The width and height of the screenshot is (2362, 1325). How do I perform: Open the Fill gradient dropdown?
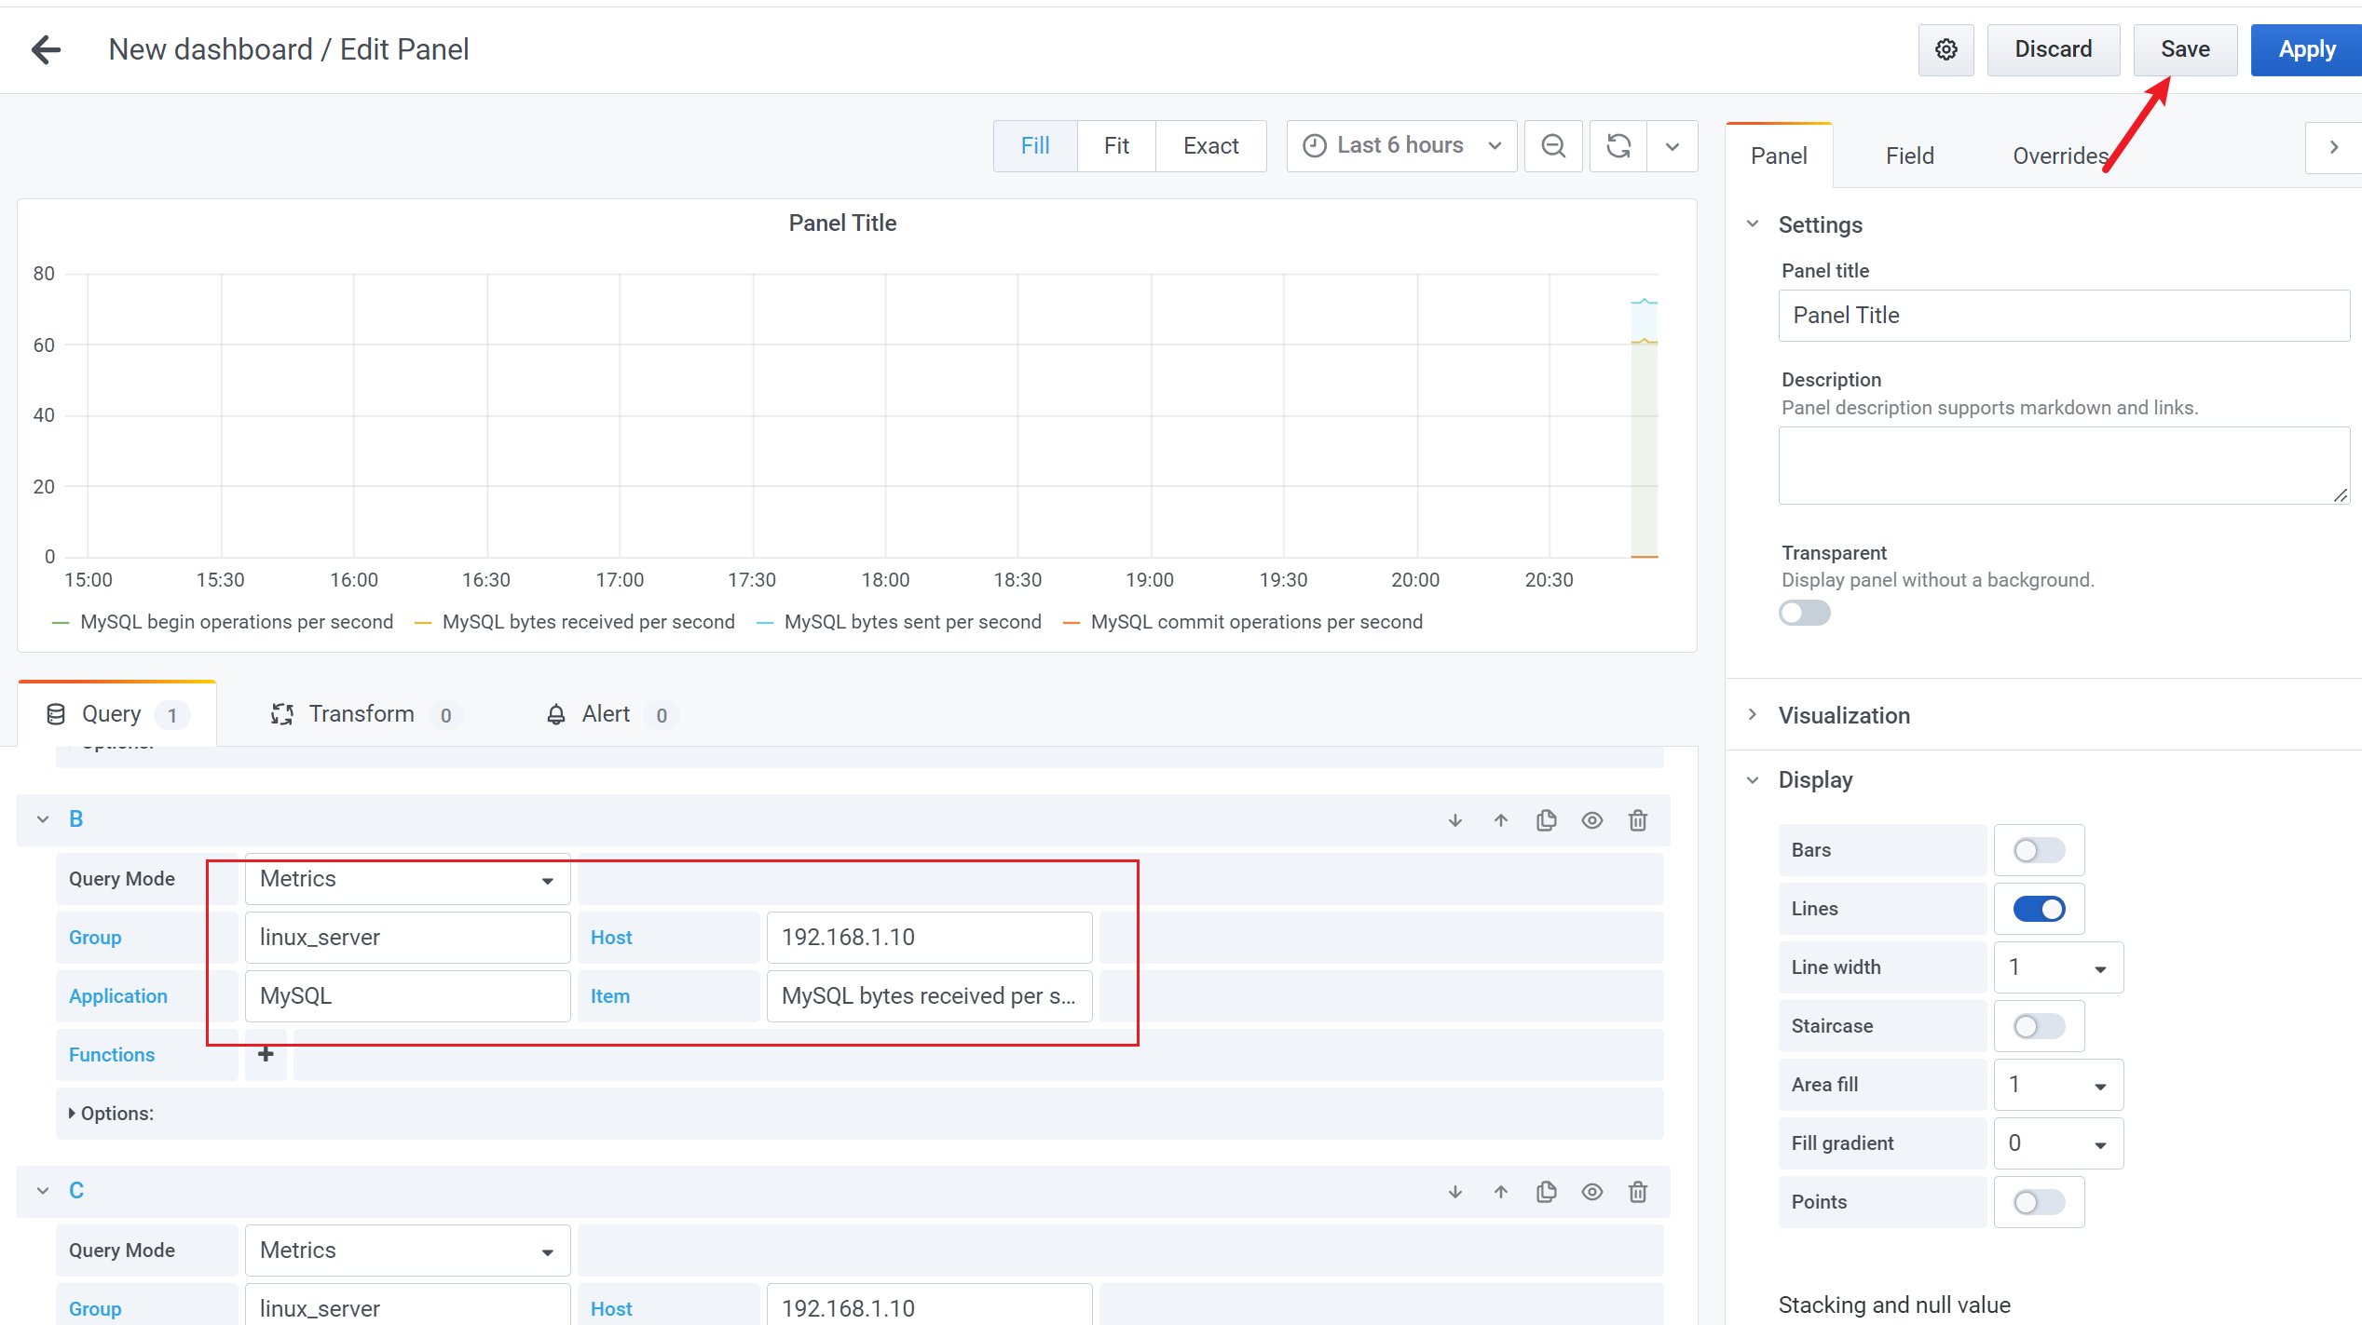pos(2058,1143)
